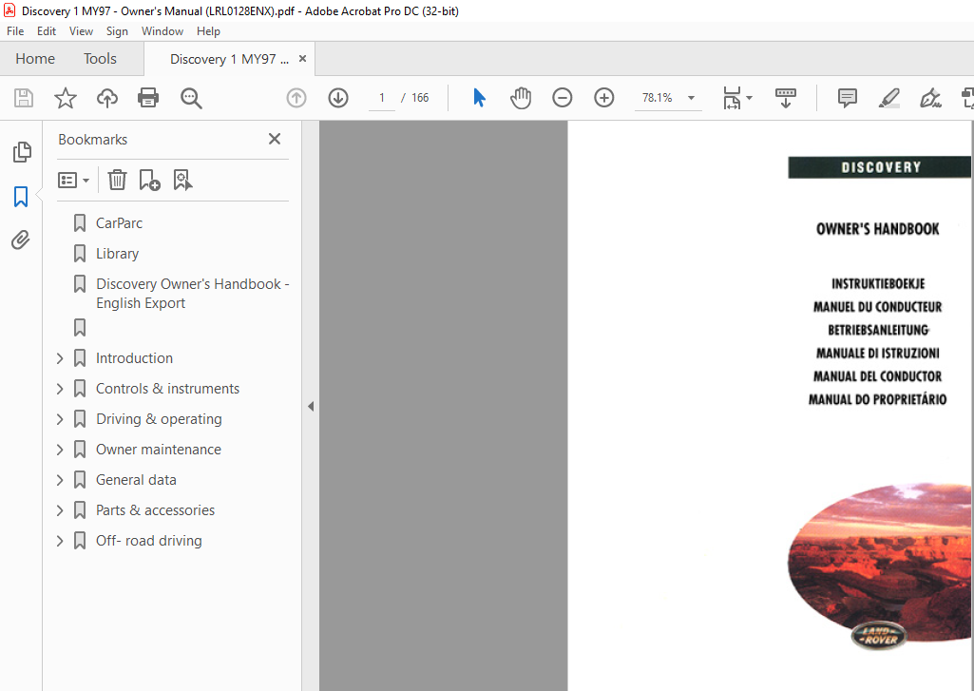Expand the General data bookmark
Screen dimensions: 974x691
tap(60, 480)
